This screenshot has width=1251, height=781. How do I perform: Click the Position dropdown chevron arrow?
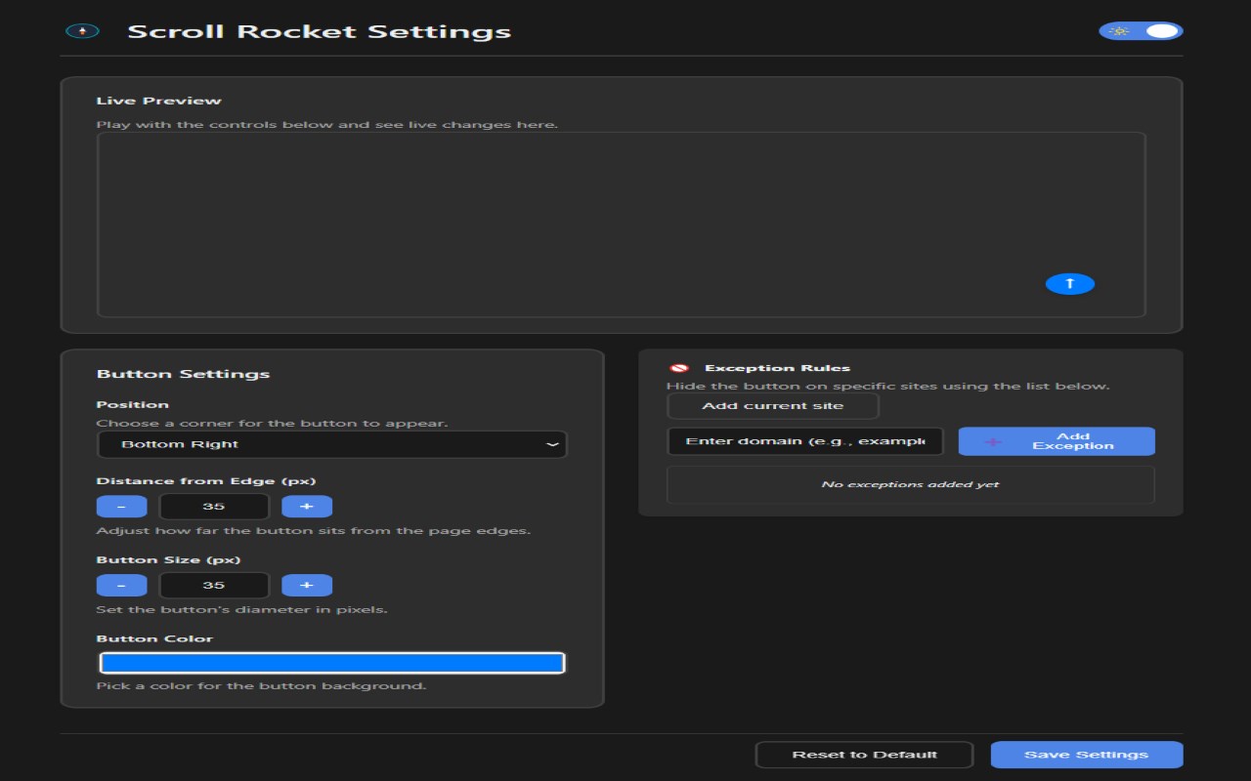[552, 444]
